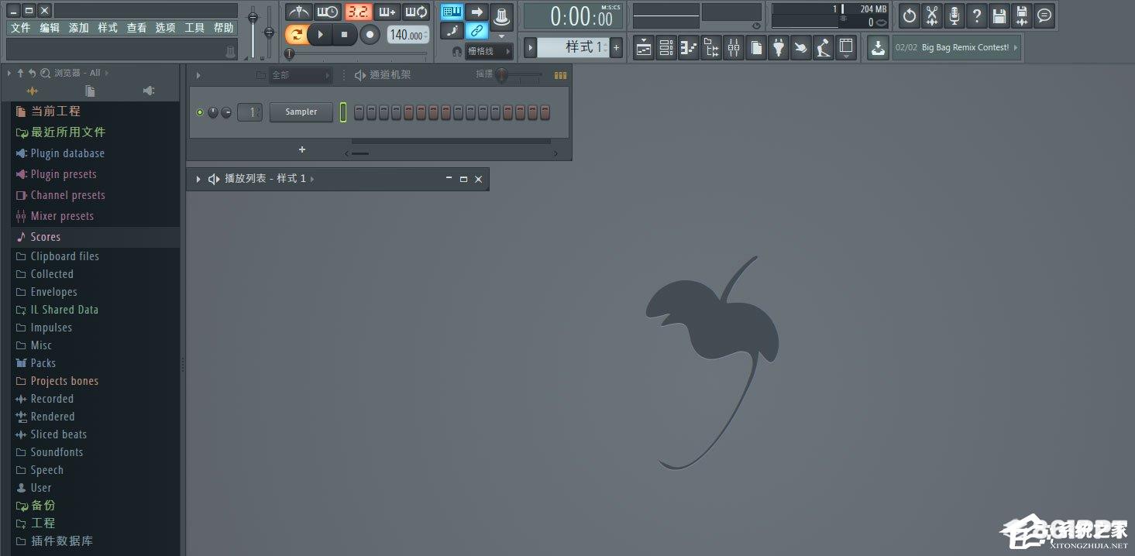1135x556 pixels.
Task: Click the question mark help icon
Action: point(976,15)
